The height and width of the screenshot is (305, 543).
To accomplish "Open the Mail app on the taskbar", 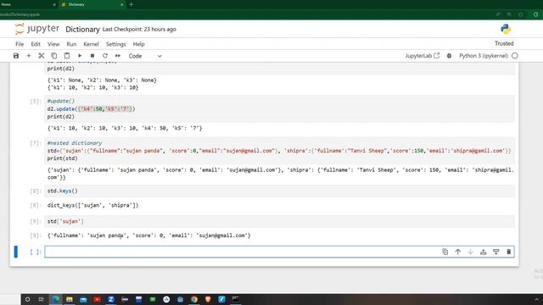I will point(83,299).
